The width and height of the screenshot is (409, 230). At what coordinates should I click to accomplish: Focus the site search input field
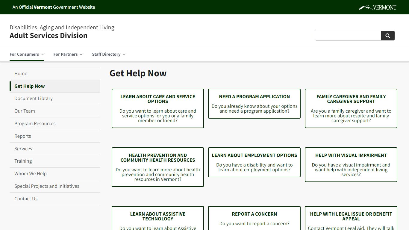click(x=349, y=36)
